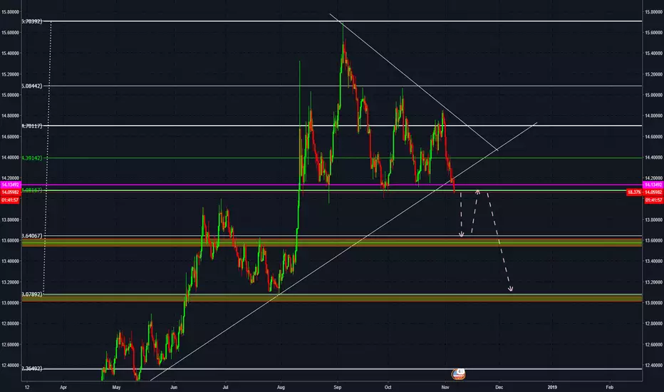
Task: Click the Sep label on time axis
Action: tap(338, 387)
